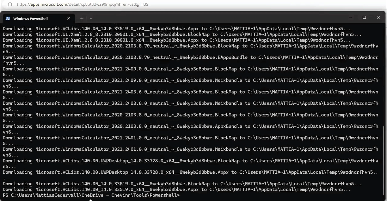Click the maximize window icon
Screen dimensions: 387x201
coord(364,17)
